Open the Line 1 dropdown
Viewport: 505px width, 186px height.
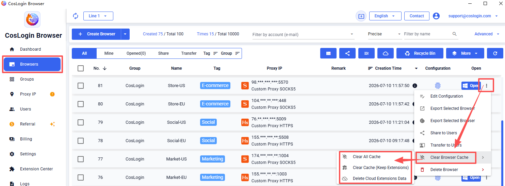tap(98, 16)
